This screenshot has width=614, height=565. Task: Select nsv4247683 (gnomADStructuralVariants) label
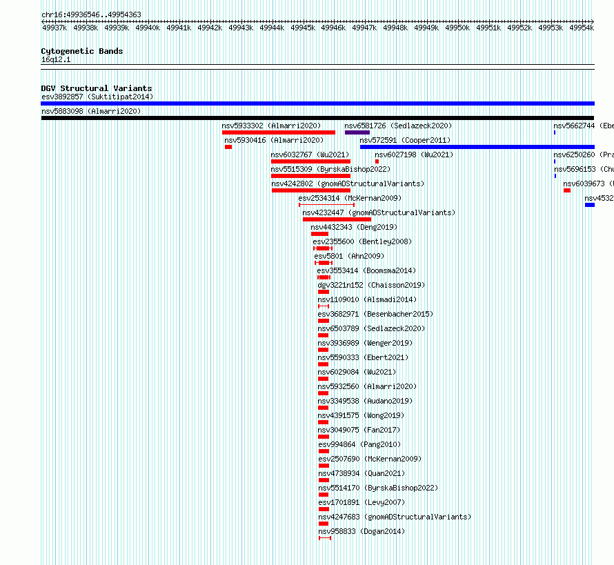click(x=395, y=517)
